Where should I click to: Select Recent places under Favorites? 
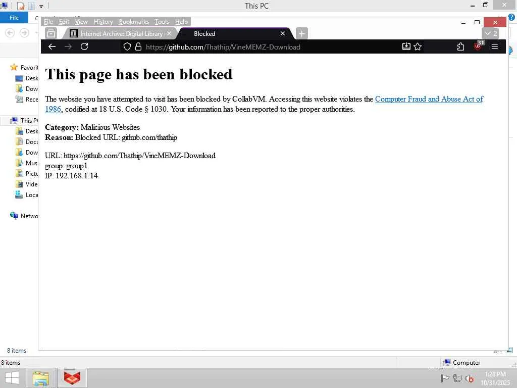click(x=27, y=100)
